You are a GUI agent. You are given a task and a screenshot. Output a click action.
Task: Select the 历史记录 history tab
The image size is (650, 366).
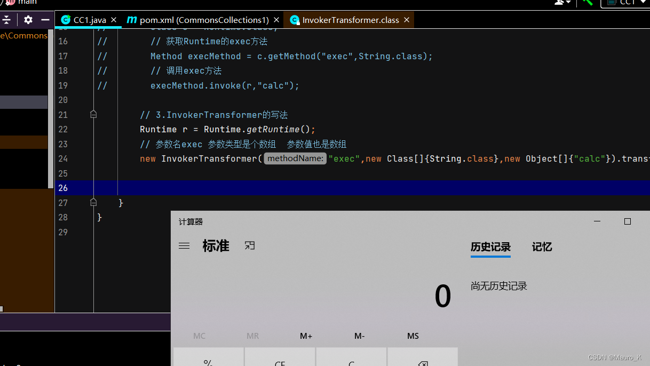pos(490,247)
